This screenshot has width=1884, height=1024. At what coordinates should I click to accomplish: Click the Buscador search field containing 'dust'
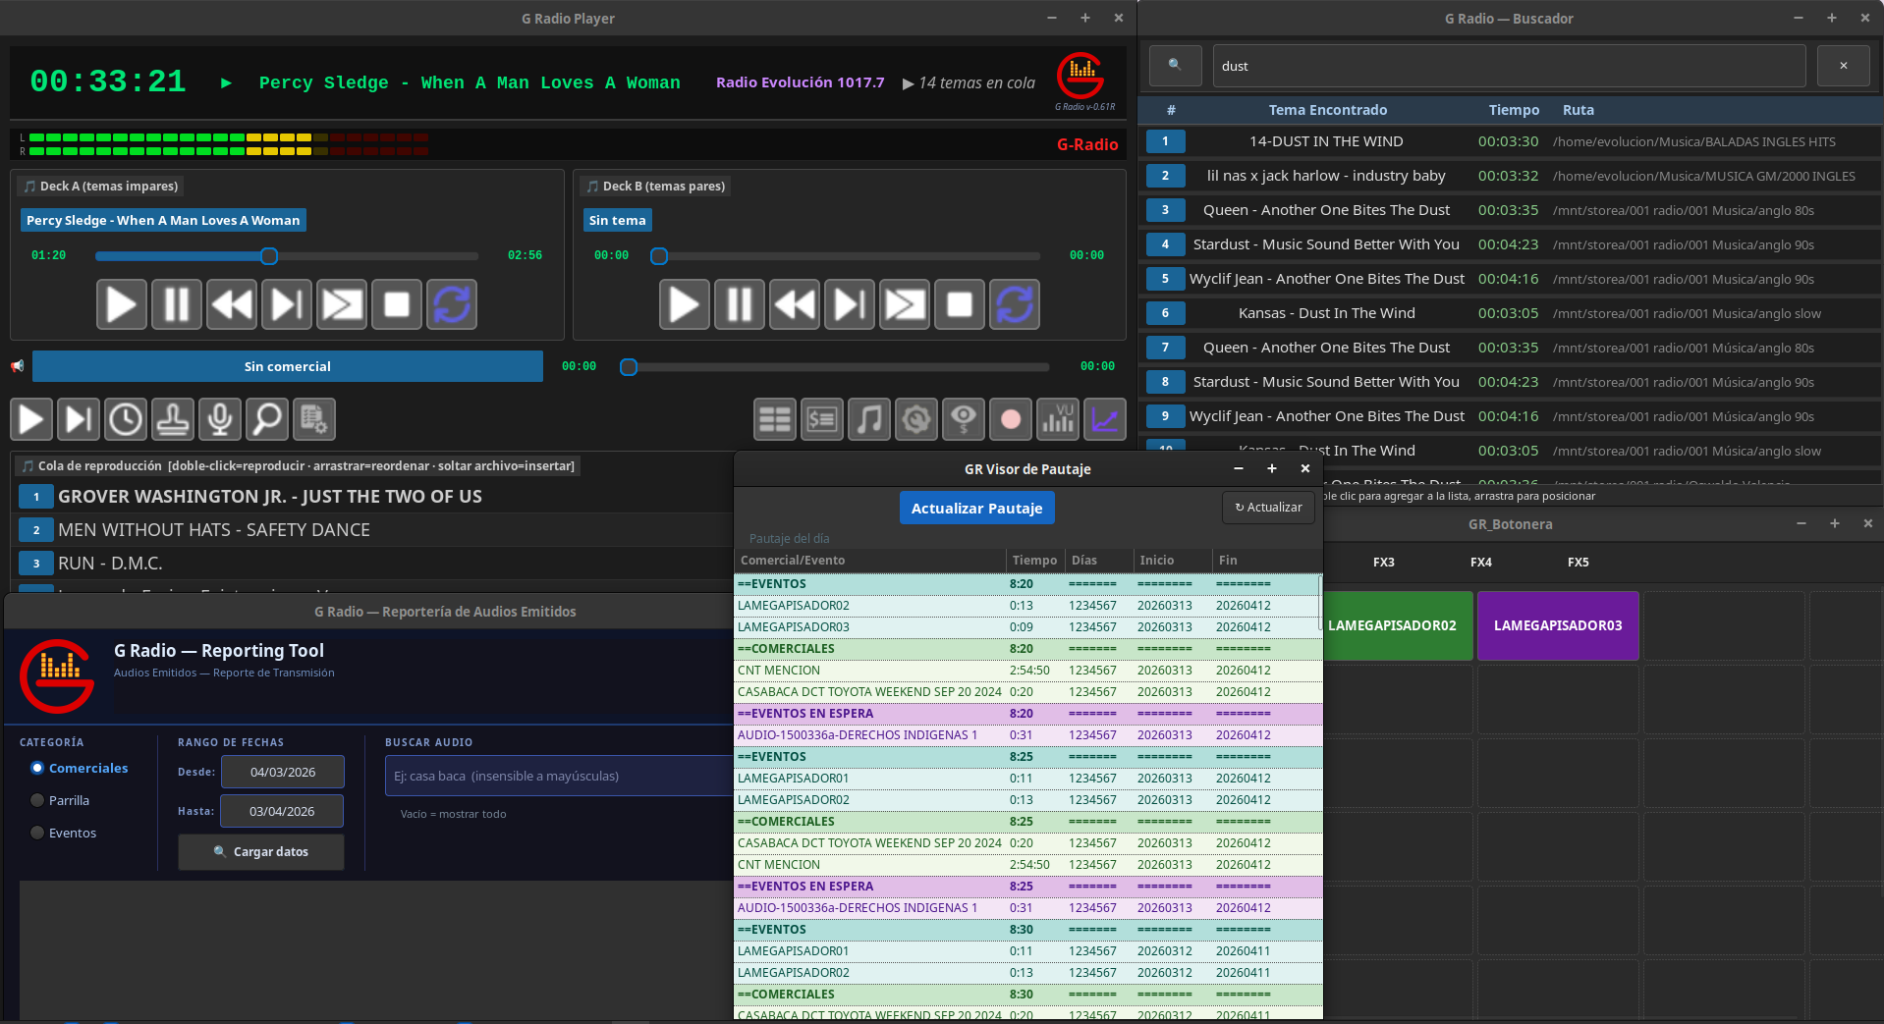[1509, 66]
